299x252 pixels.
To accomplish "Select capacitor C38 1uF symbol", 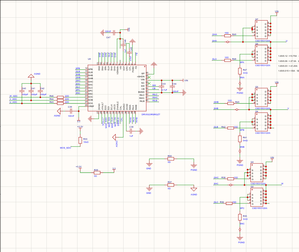I will [x=131, y=131].
